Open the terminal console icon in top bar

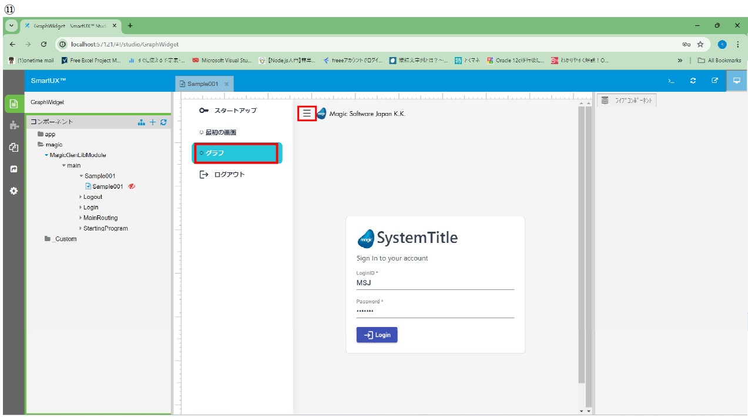[671, 81]
